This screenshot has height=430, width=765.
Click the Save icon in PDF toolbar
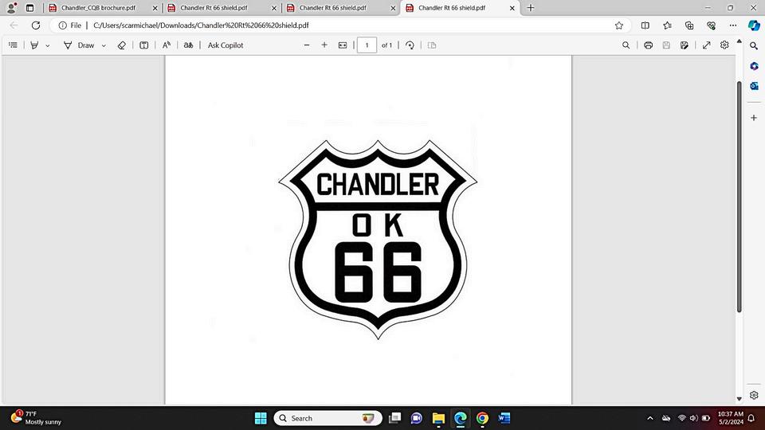666,45
